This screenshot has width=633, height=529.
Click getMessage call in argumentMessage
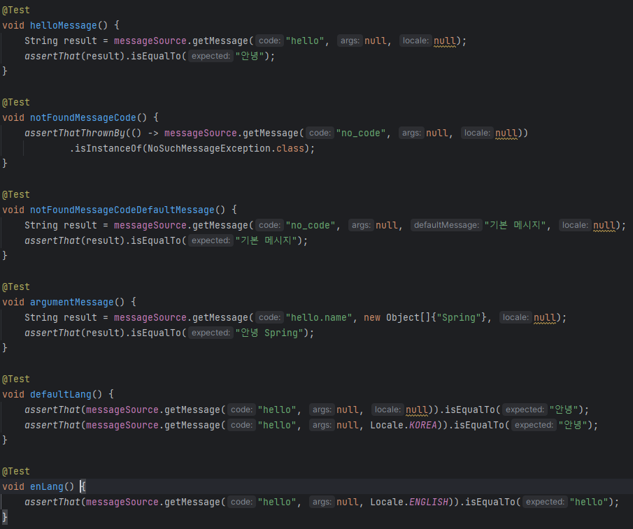coord(220,318)
